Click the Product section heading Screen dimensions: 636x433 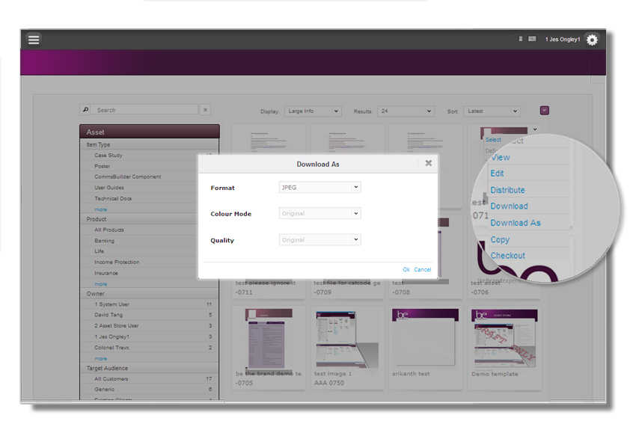(96, 219)
